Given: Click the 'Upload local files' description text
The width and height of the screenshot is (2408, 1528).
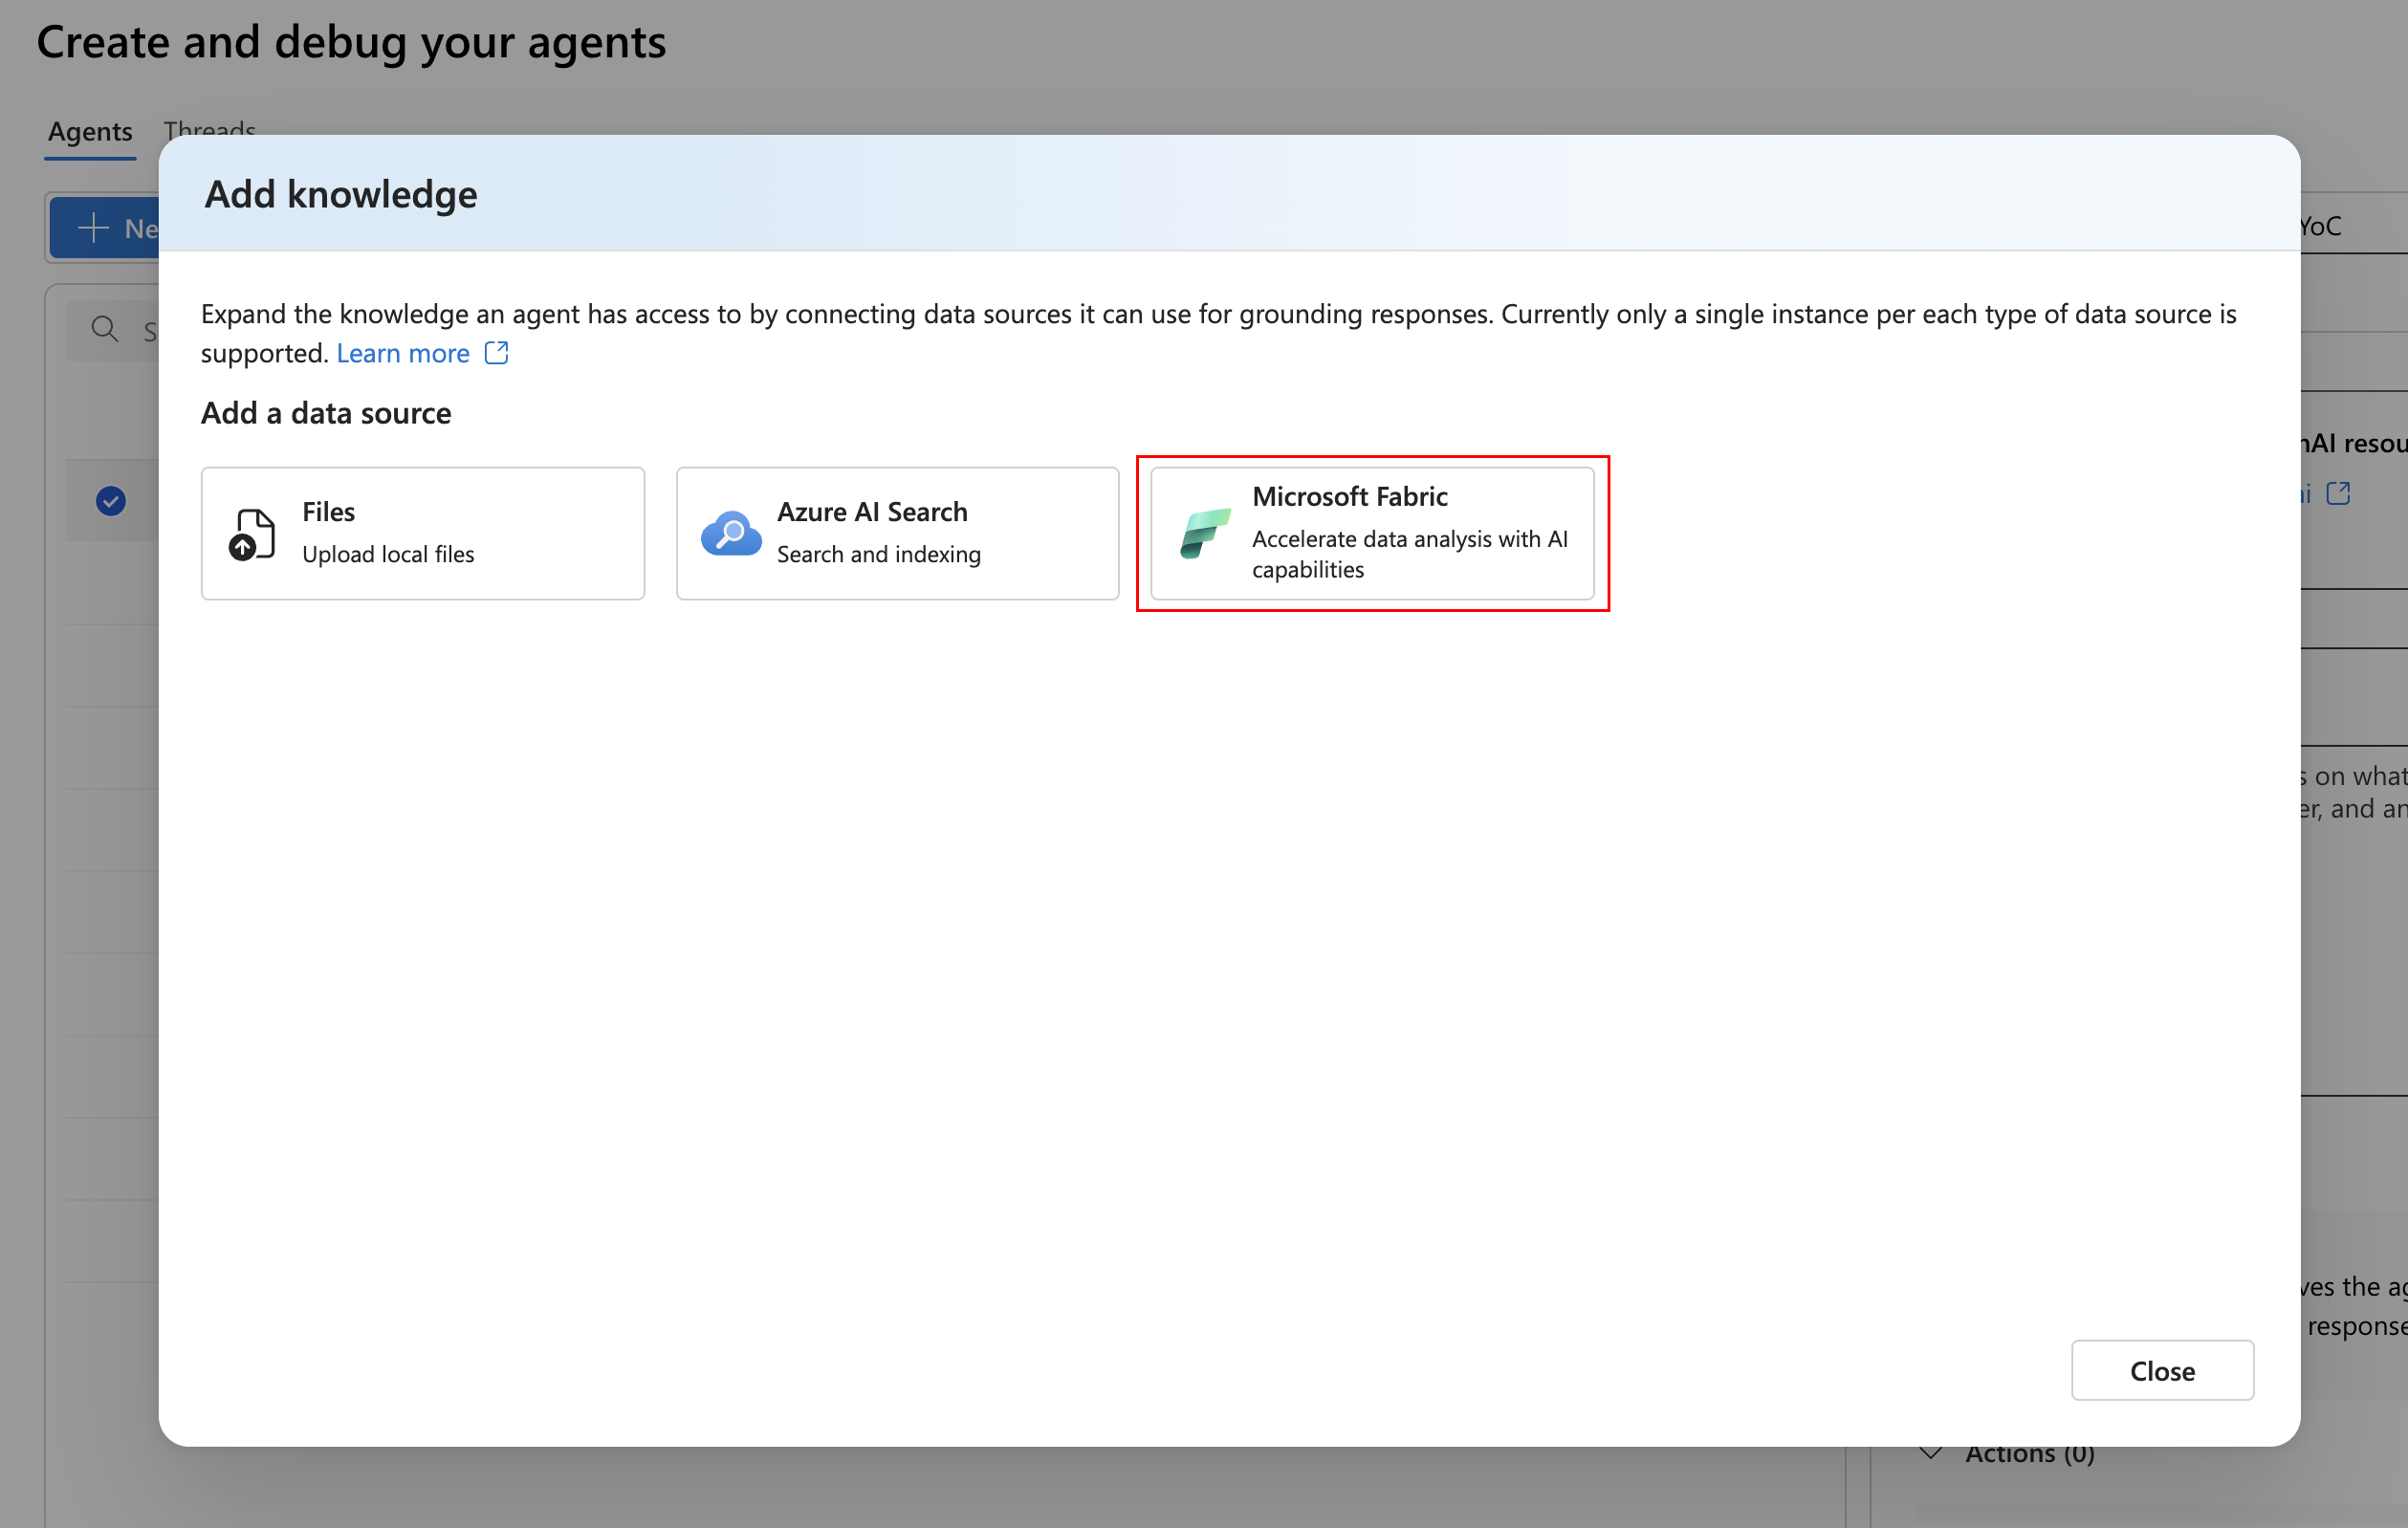Looking at the screenshot, I should (388, 554).
